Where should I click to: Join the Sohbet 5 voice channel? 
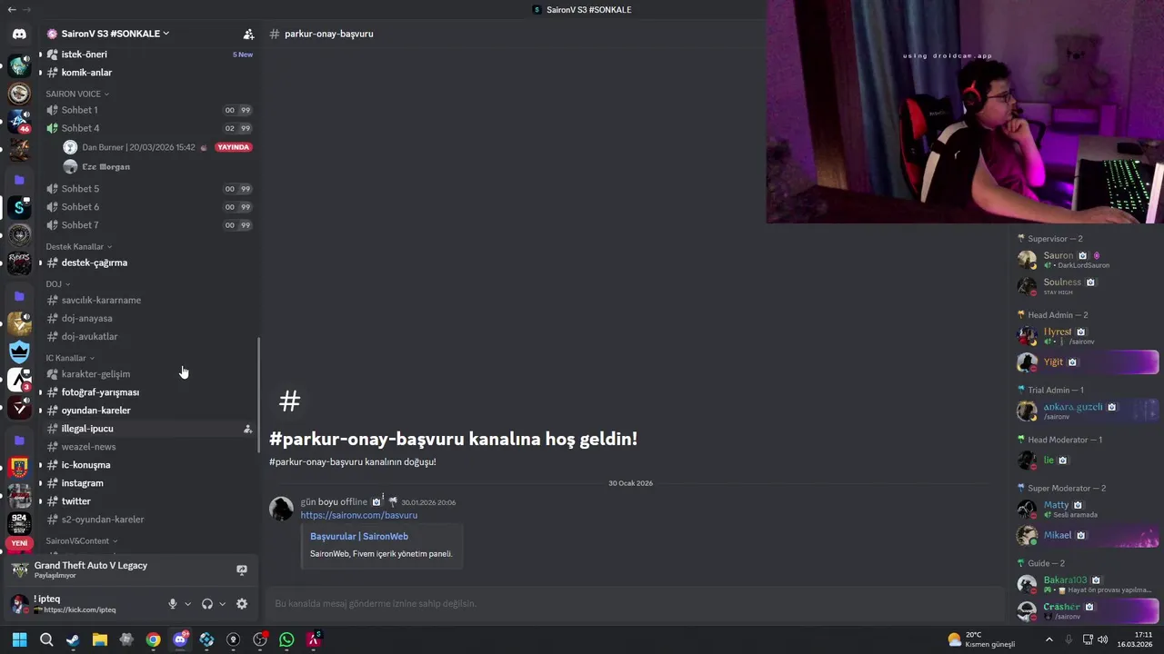[148, 189]
